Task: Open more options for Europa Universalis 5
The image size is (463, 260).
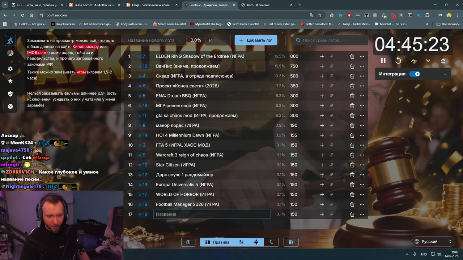Action: click(x=362, y=185)
